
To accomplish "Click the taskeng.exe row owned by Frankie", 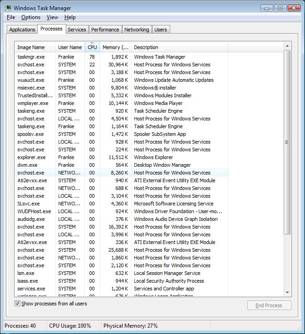I will click(x=121, y=126).
